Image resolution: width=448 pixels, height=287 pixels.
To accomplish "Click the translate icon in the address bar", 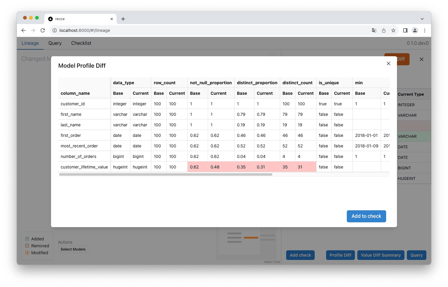I will coord(374,30).
